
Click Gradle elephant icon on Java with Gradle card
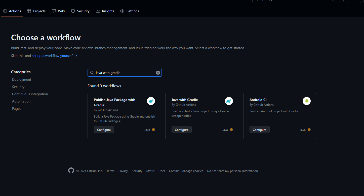tap(229, 101)
